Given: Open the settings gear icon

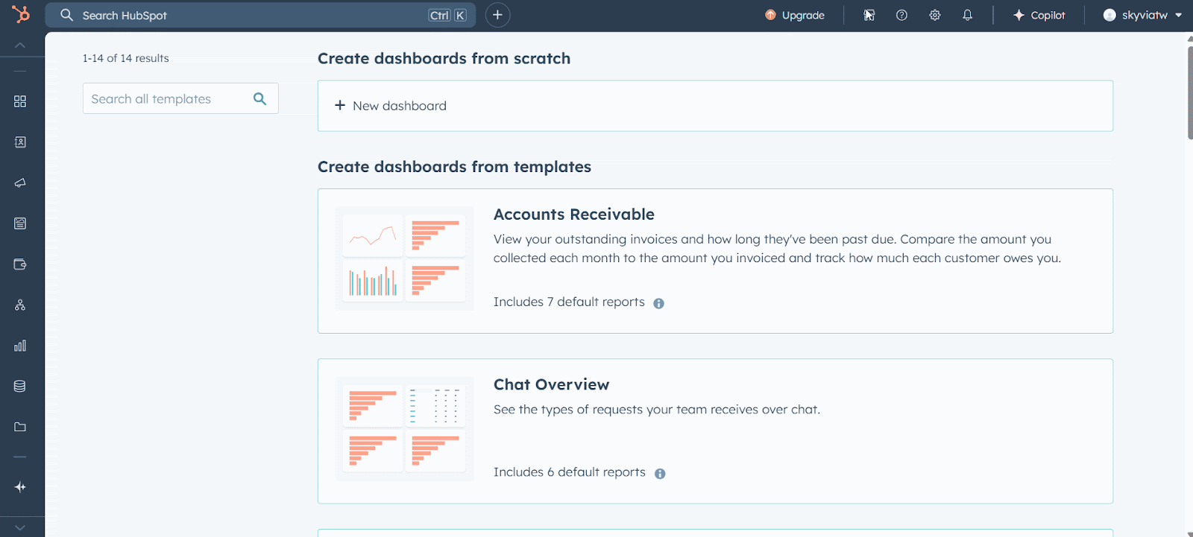Looking at the screenshot, I should 934,15.
